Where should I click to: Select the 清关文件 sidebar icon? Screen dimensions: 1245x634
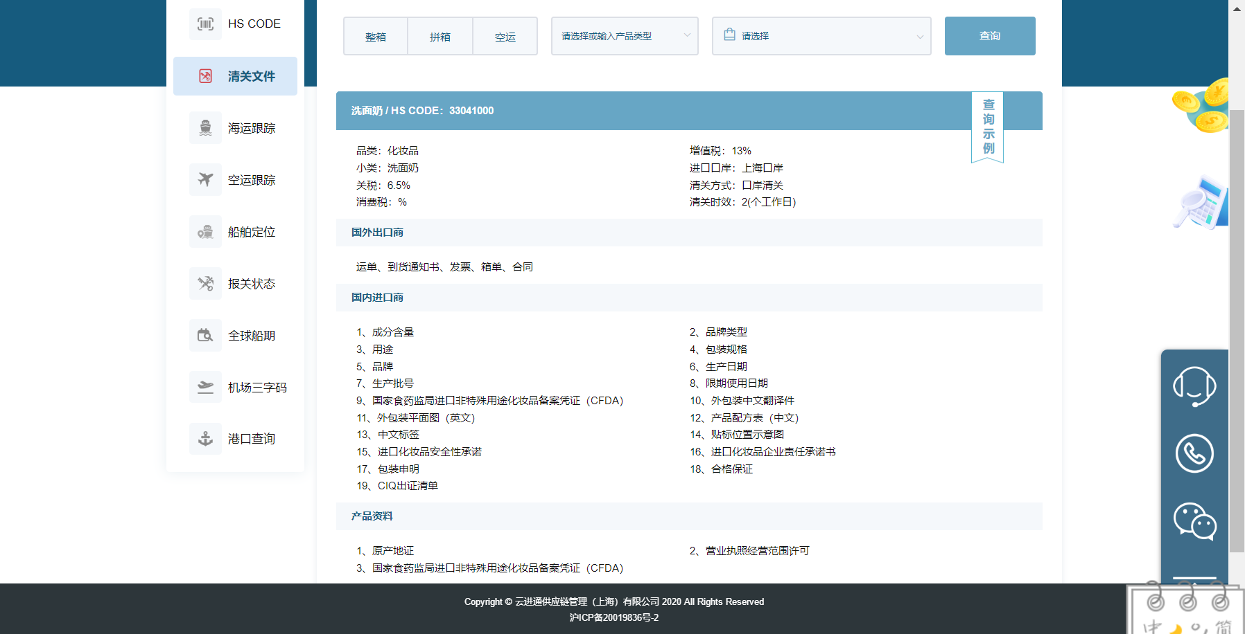point(205,76)
